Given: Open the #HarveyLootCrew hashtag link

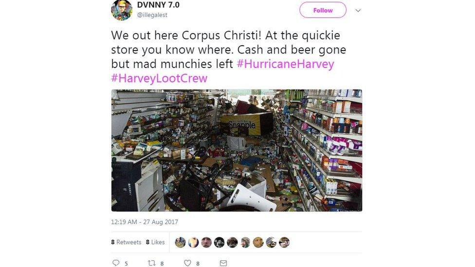Looking at the screenshot, I should click(x=159, y=78).
